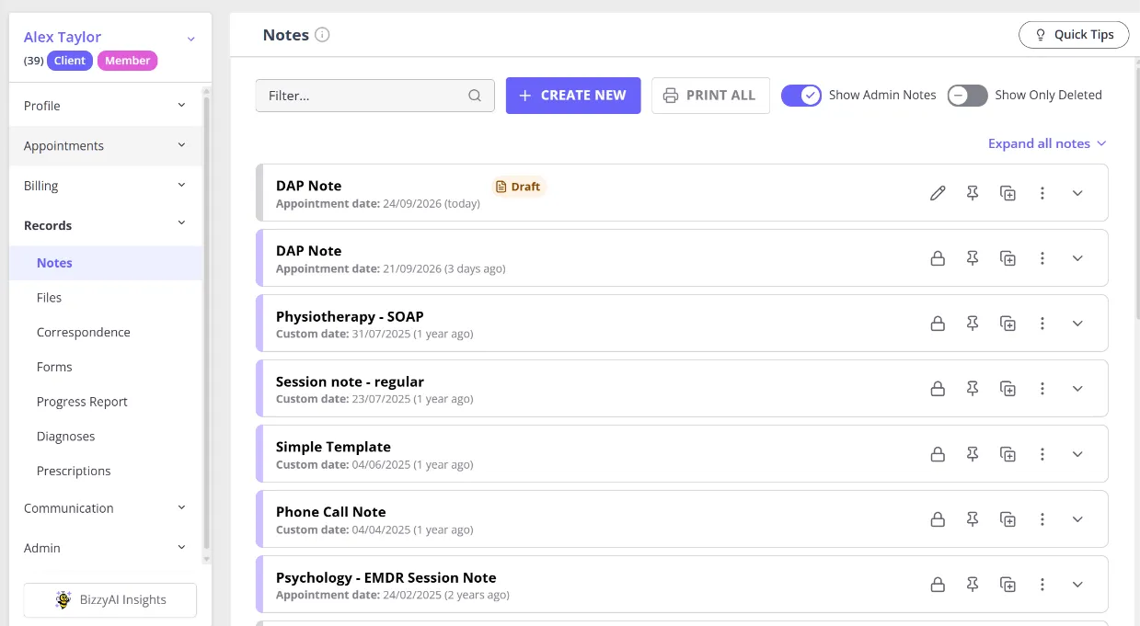Click lock icon on Simple Template note
The width and height of the screenshot is (1140, 626).
click(938, 454)
